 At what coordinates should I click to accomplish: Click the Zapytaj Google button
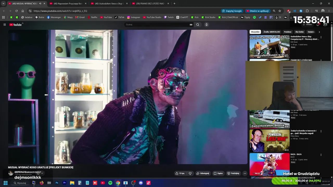click(232, 11)
